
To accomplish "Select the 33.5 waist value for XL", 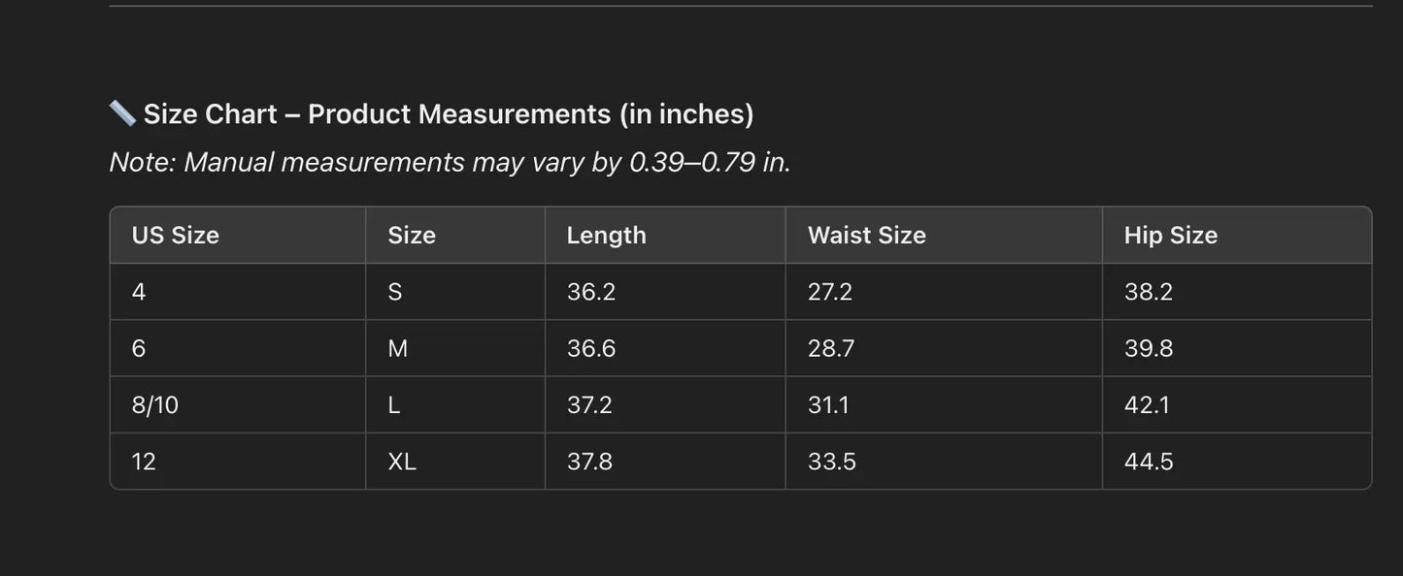I will click(x=832, y=462).
